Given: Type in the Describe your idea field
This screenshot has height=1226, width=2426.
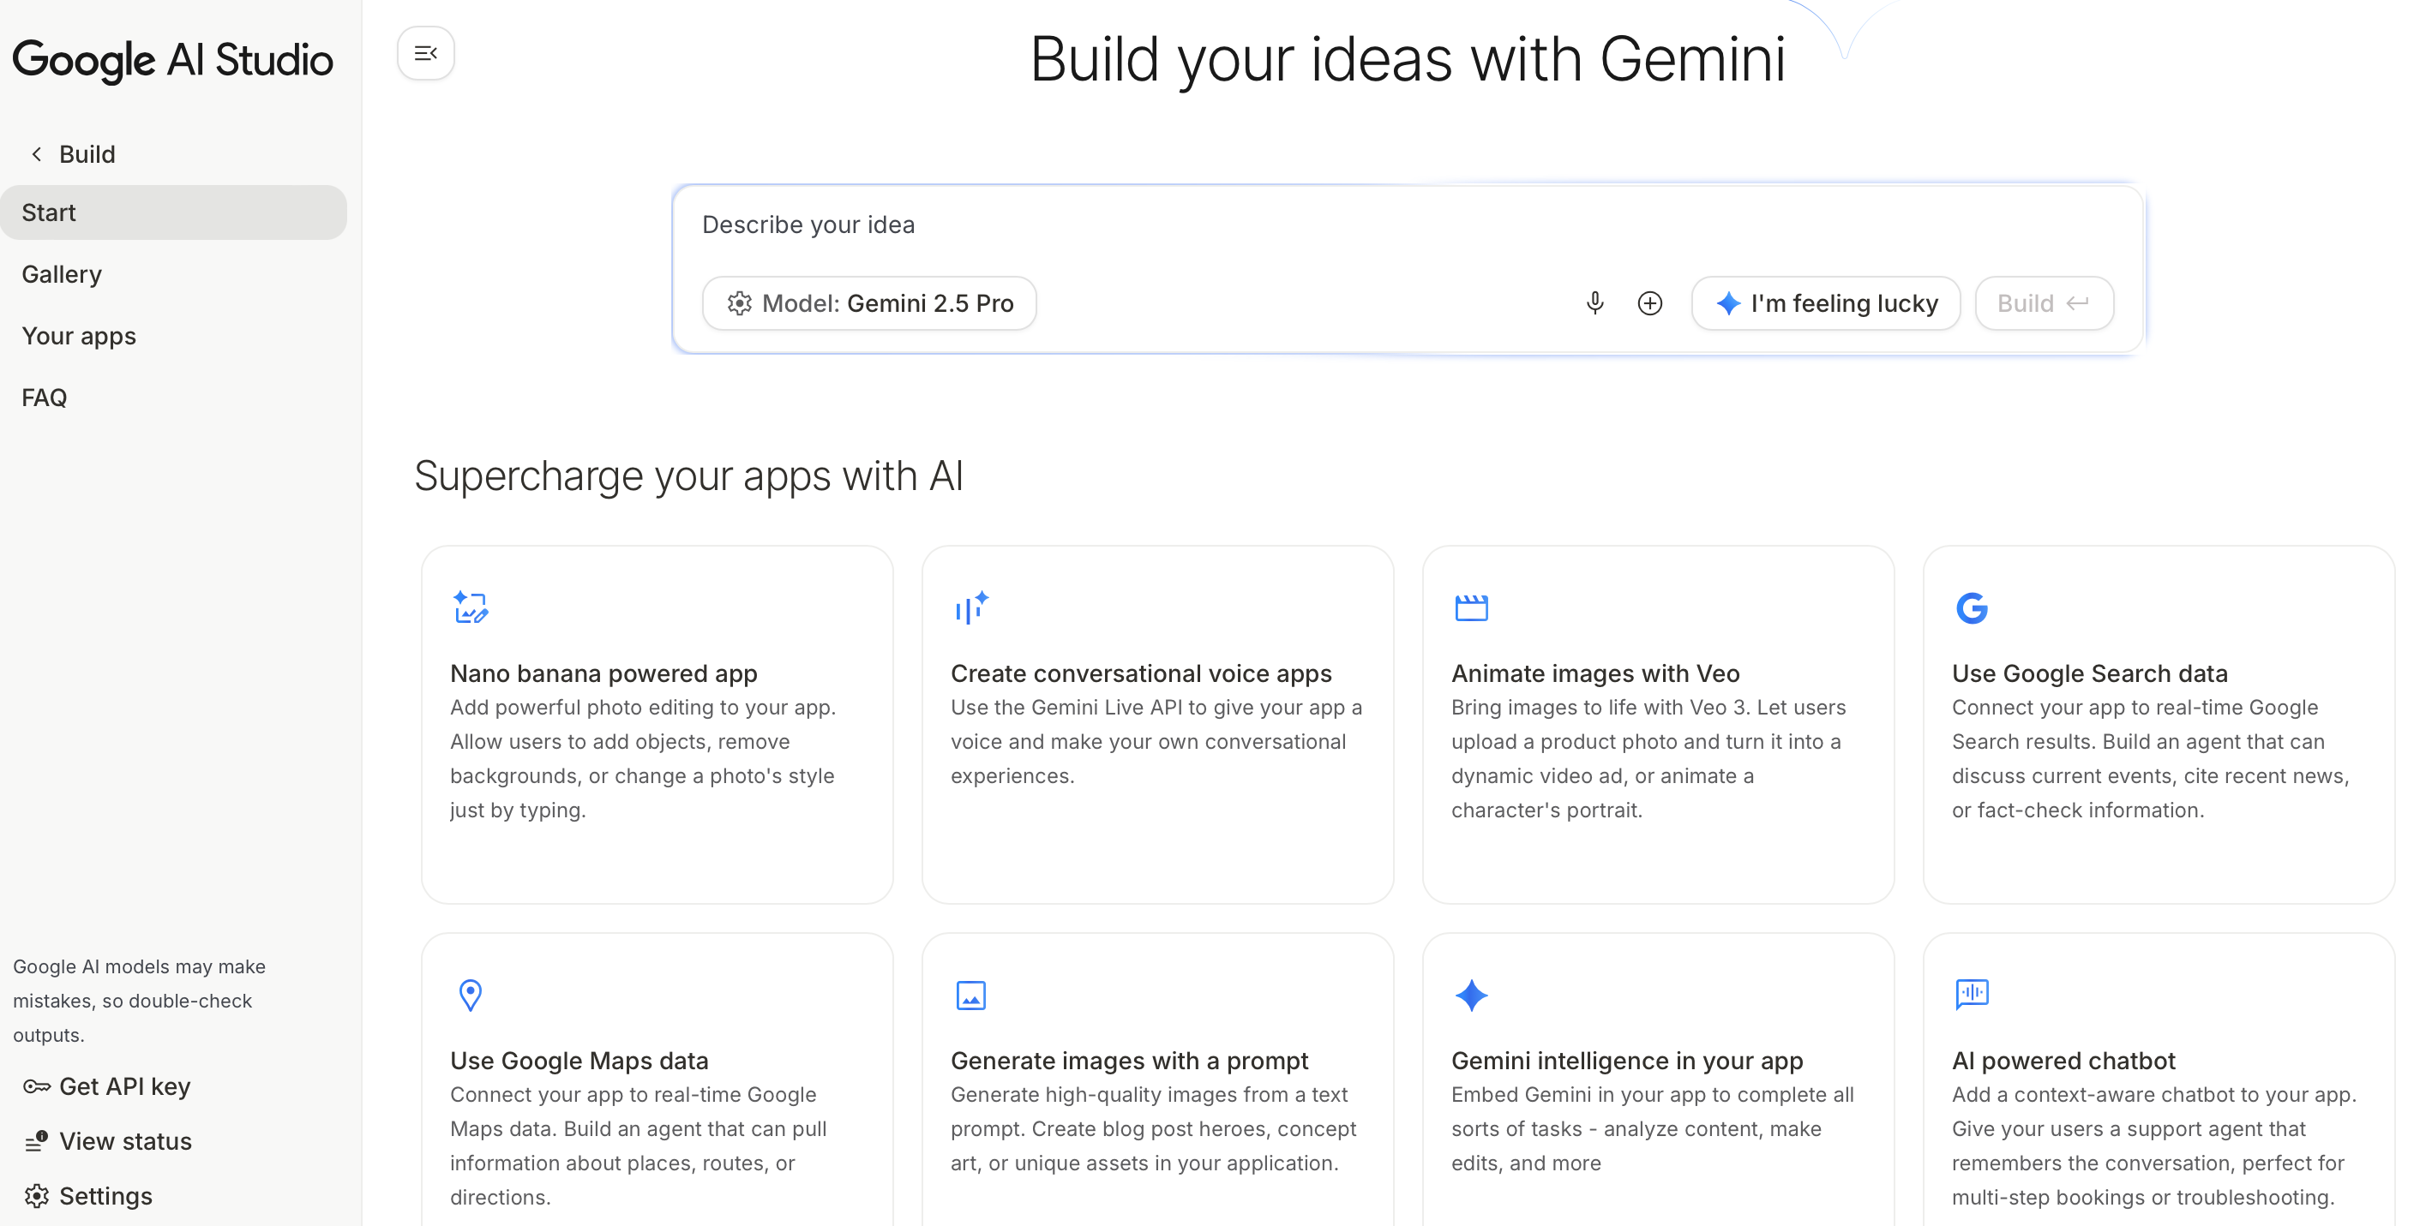Looking at the screenshot, I should (1130, 224).
